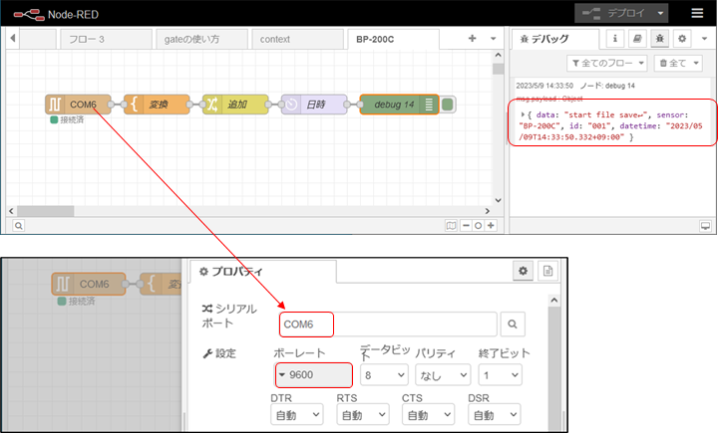Open the DTR 自動 dropdown

click(296, 413)
